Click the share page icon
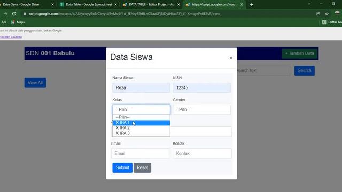Screen dimensions: 342x192 [x=318, y=14]
